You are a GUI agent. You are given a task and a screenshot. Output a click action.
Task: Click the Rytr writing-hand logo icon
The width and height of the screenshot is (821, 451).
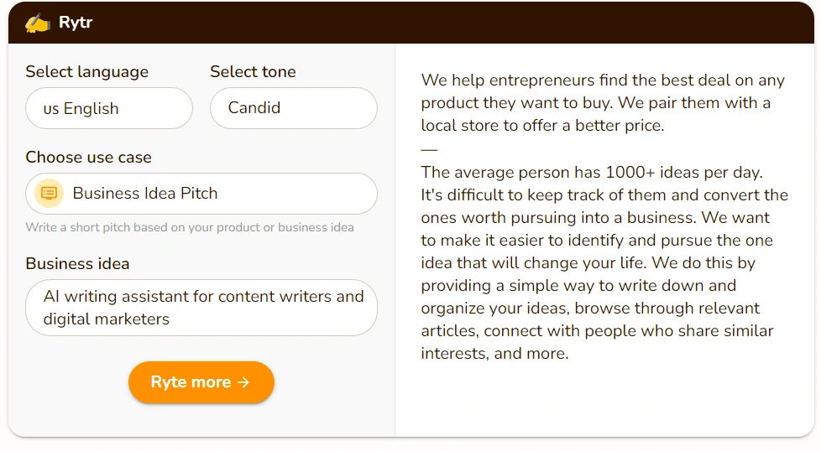[37, 23]
